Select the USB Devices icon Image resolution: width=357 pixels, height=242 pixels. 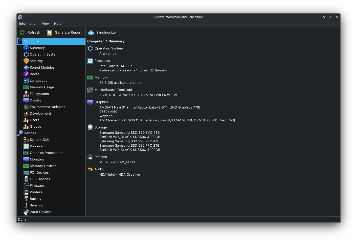tap(26, 179)
